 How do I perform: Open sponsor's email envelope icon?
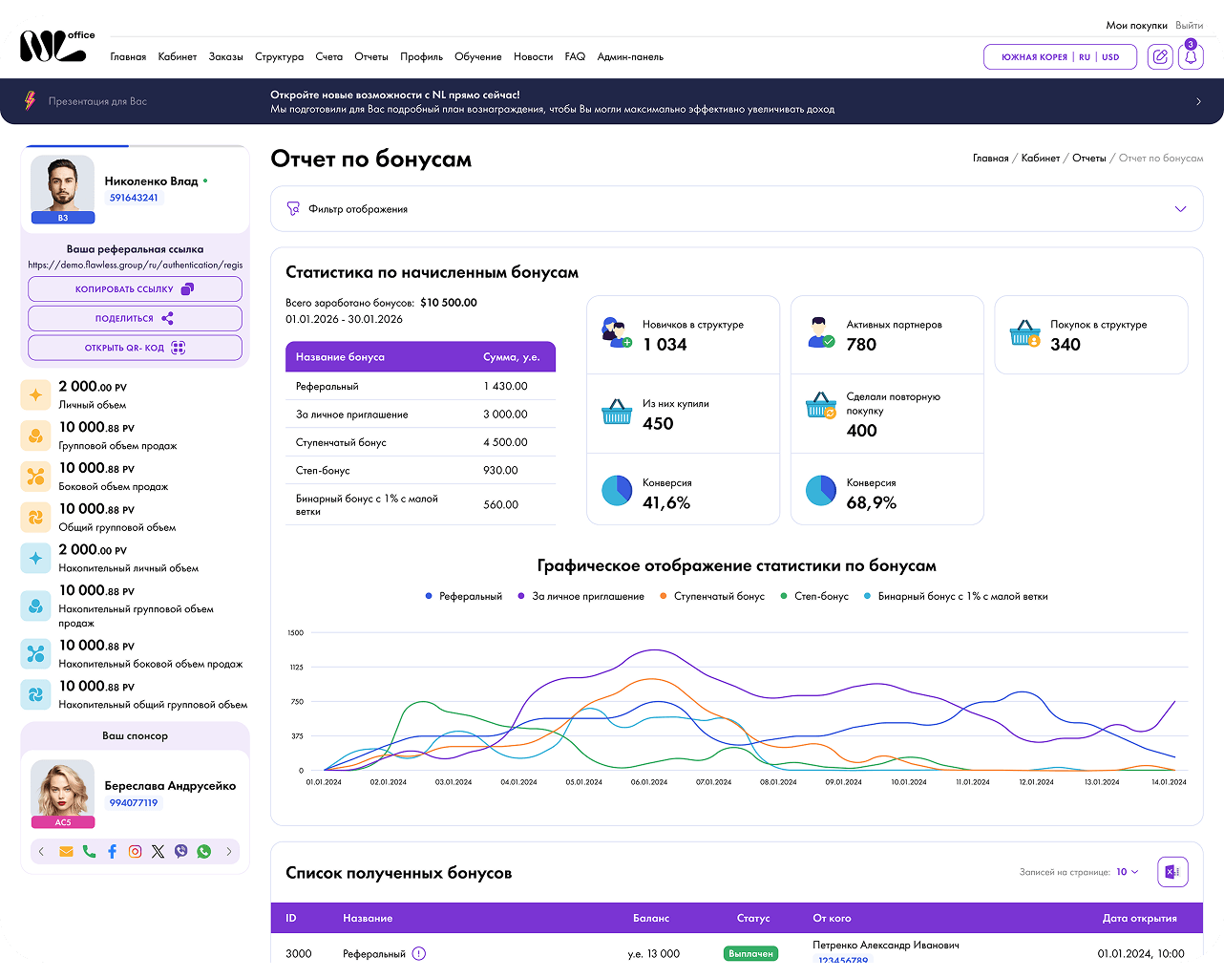tap(66, 851)
